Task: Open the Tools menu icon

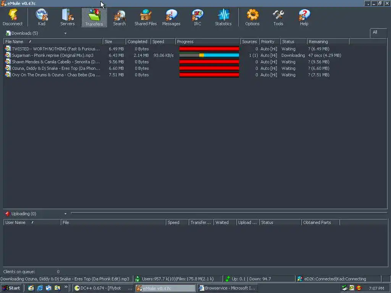Action: (278, 18)
